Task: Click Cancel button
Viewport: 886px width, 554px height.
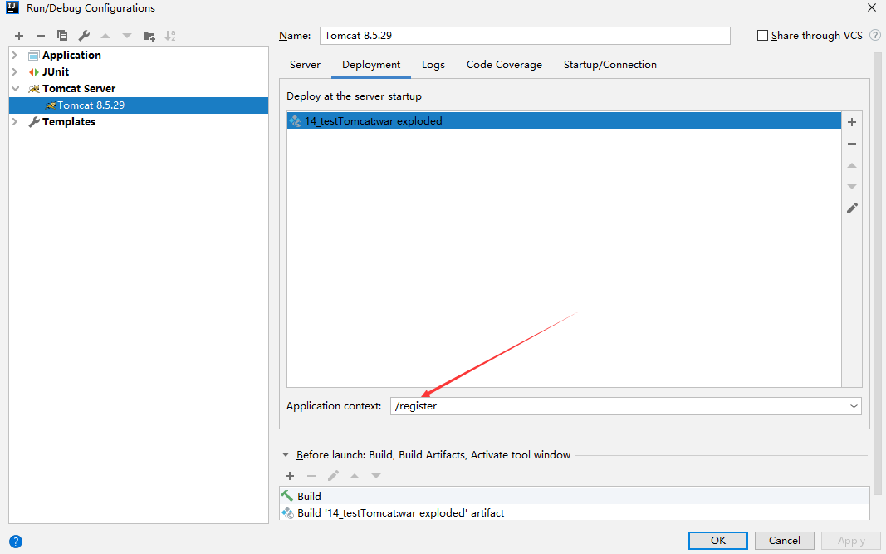Action: [785, 541]
